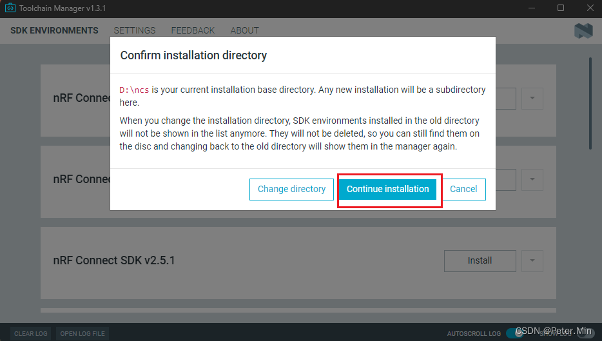The width and height of the screenshot is (602, 341).
Task: Open the FEEDBACK tab
Action: 193,30
